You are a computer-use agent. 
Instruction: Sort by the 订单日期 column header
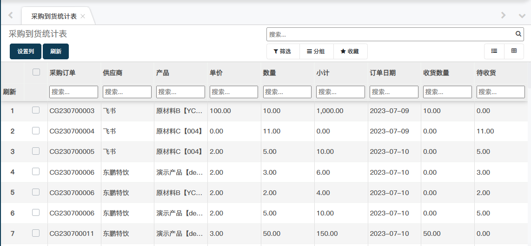click(x=383, y=73)
